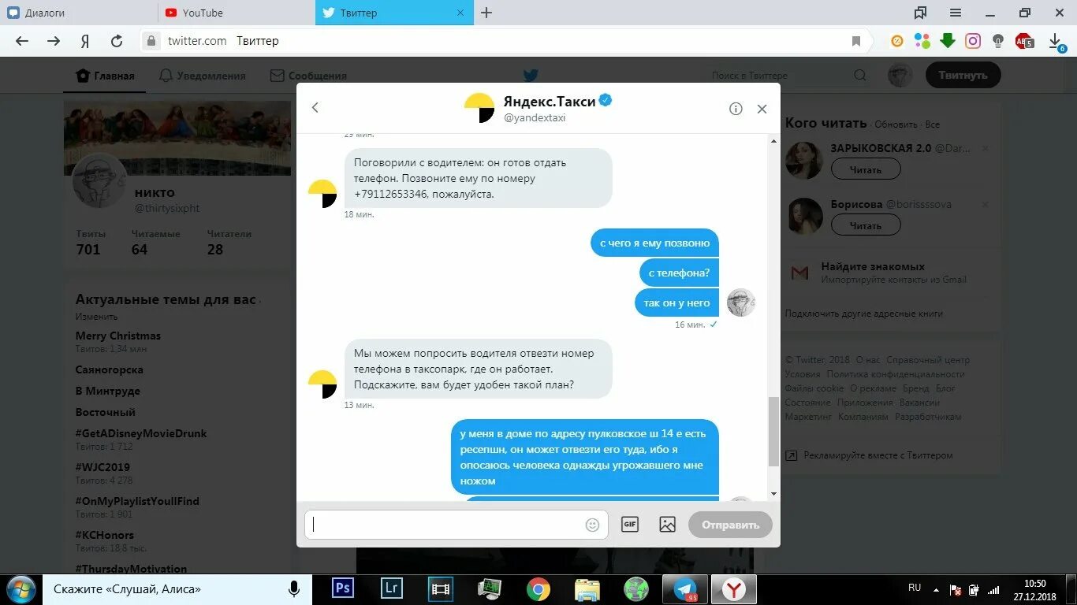1077x605 pixels.
Task: Add a GIF to the message
Action: click(629, 525)
